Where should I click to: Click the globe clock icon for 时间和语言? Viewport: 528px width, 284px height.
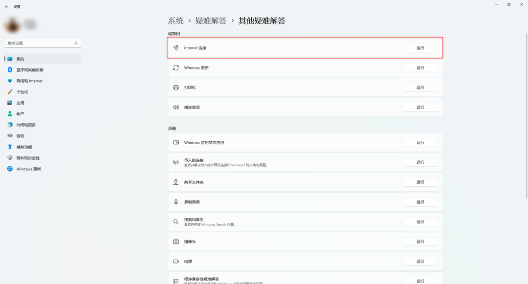[10, 125]
